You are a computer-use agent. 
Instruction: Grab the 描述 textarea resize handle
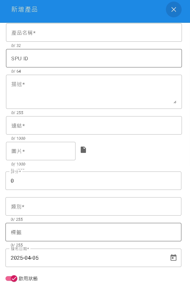click(x=175, y=102)
